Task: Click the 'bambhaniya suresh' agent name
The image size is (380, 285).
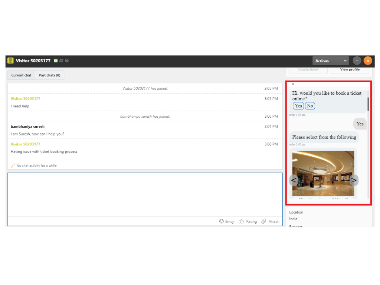Action: [x=27, y=127]
